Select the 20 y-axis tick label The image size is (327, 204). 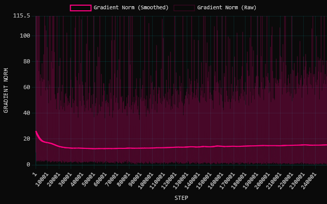pos(26,139)
